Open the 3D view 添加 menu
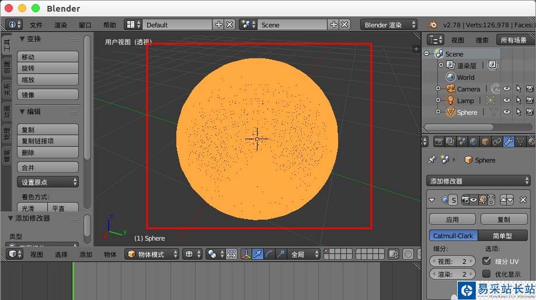536x300 pixels. pos(86,255)
